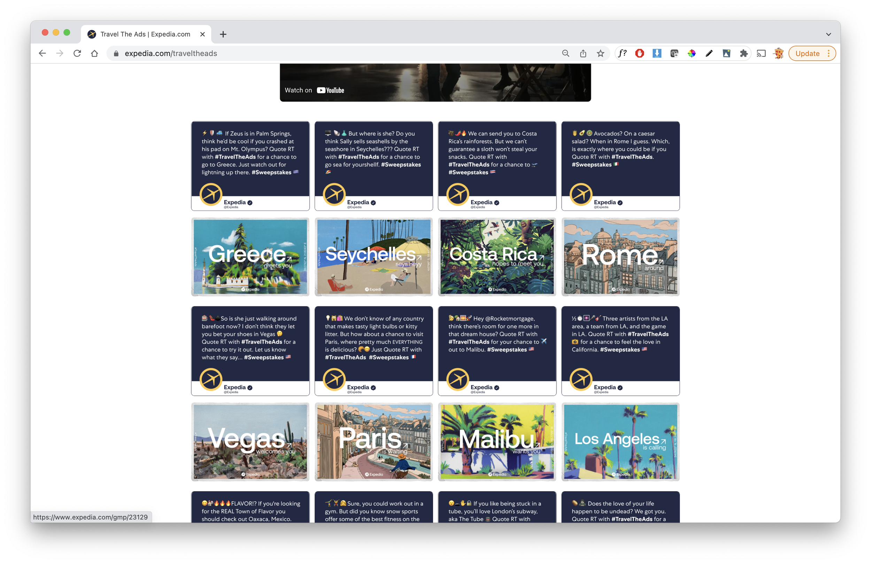Share this page via share icon
Viewport: 871px width, 563px height.
pos(583,53)
